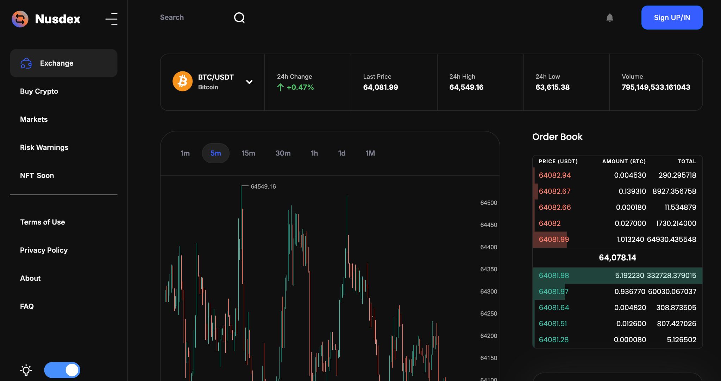Click the Nusdex logo icon

(20, 19)
